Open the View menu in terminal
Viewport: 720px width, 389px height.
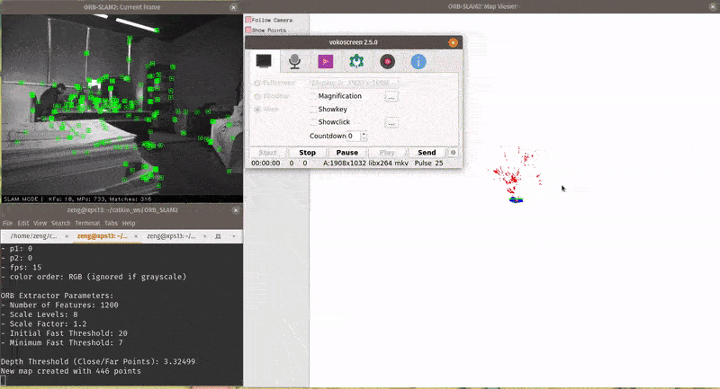(x=40, y=223)
